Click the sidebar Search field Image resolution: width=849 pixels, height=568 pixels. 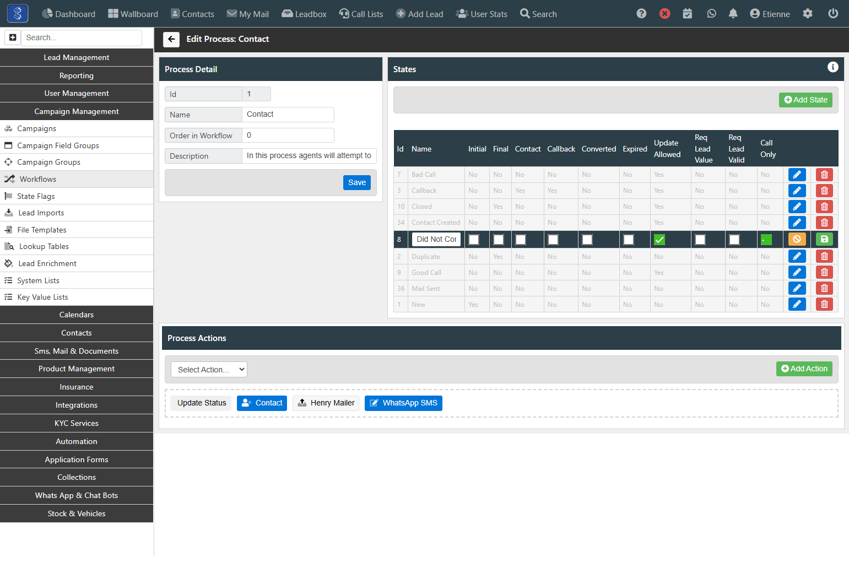point(82,37)
